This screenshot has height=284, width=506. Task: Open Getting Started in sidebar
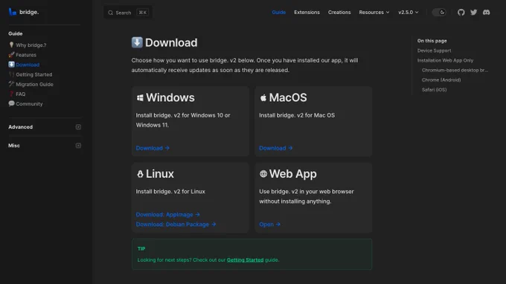[x=31, y=74]
